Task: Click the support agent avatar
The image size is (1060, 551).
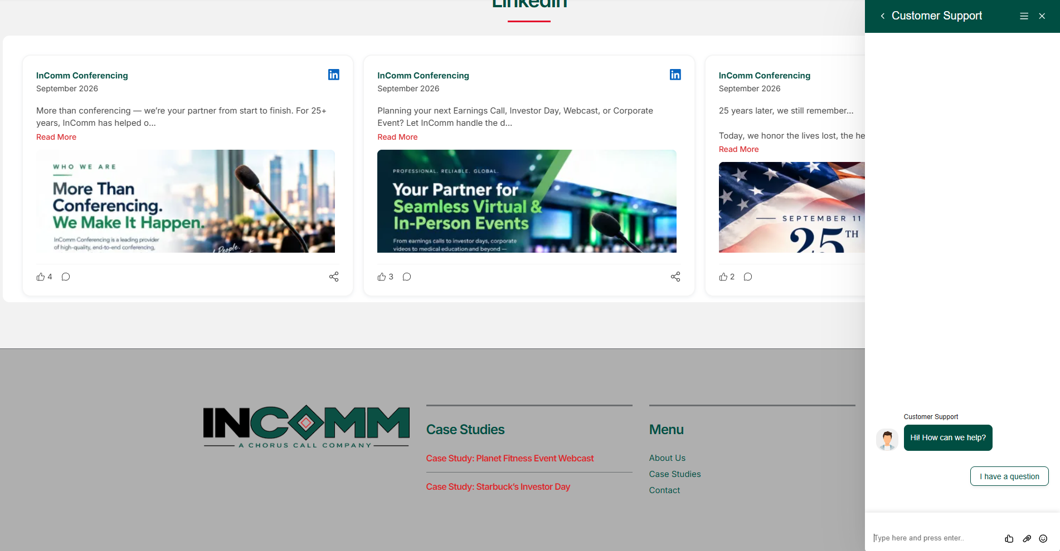Action: click(x=887, y=440)
